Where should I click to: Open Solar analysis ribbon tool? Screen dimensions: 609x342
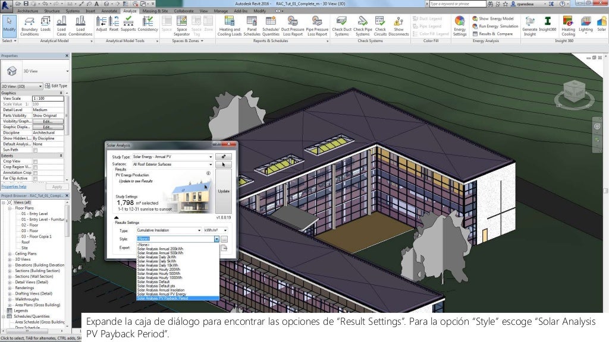602,24
